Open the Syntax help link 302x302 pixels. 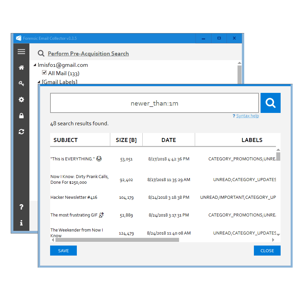pyautogui.click(x=247, y=116)
